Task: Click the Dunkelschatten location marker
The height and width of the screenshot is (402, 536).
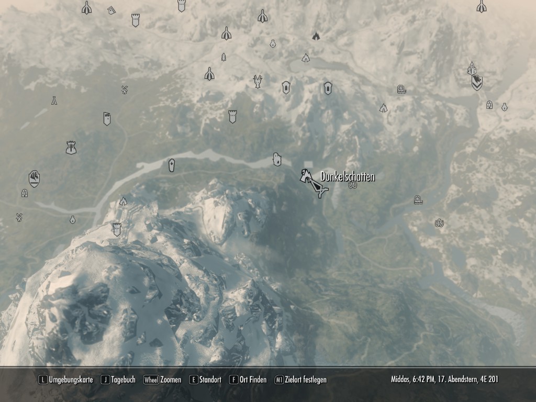Action: [306, 176]
